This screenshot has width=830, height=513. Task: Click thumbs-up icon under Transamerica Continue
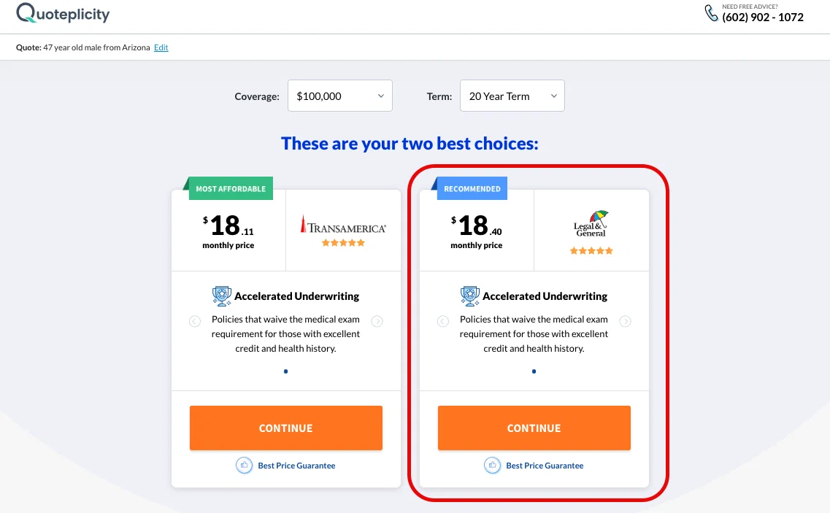[x=244, y=466]
